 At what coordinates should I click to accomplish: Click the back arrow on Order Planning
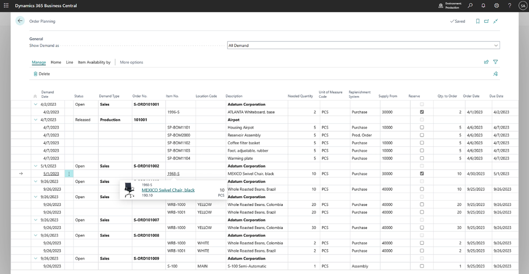click(x=19, y=21)
